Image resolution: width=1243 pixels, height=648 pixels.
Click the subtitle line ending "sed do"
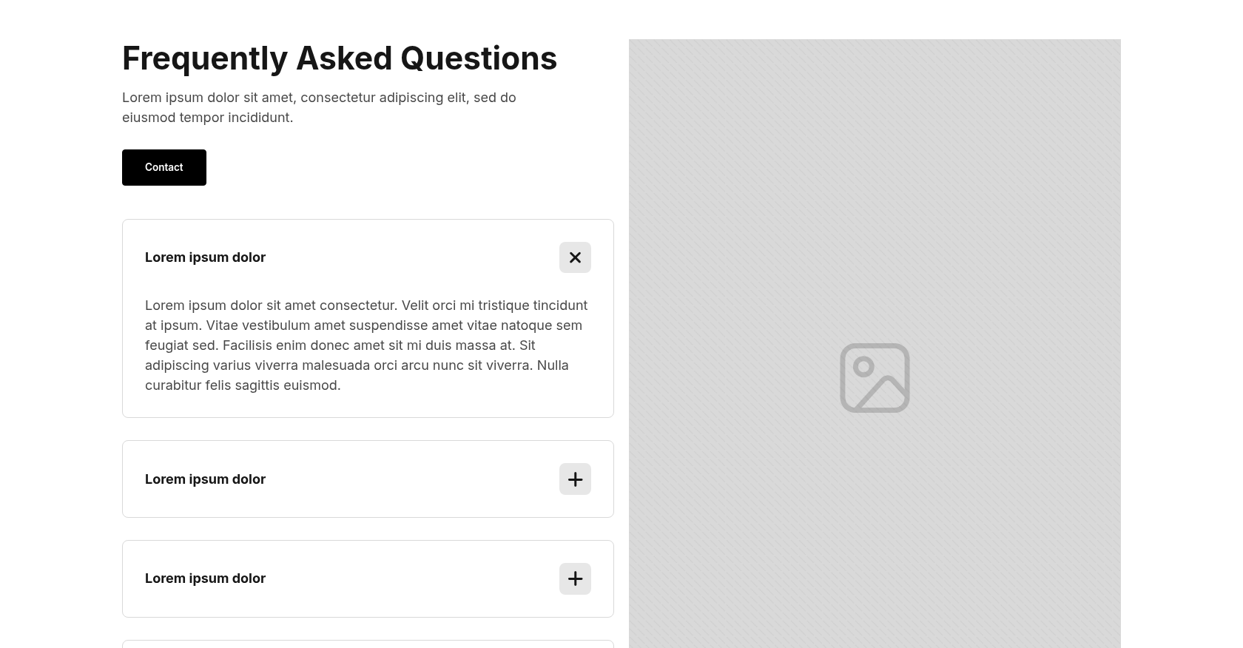click(318, 98)
